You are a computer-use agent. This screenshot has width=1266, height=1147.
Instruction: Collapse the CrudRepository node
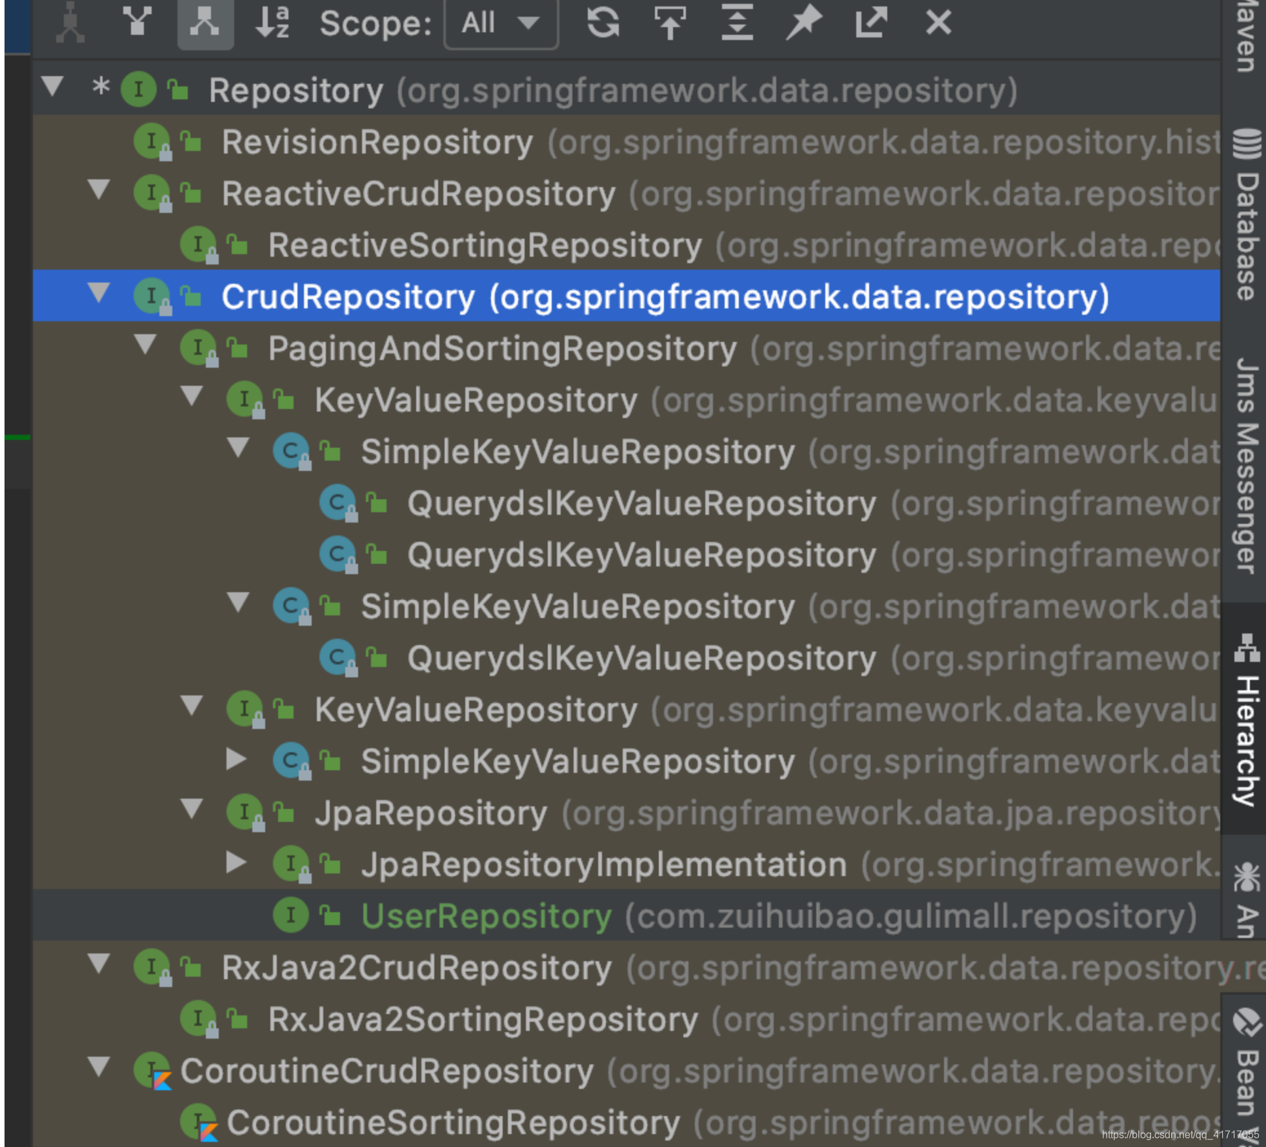[99, 293]
